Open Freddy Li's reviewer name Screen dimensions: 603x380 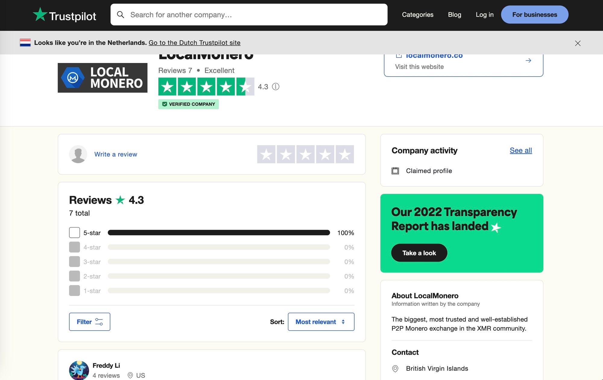tap(106, 366)
